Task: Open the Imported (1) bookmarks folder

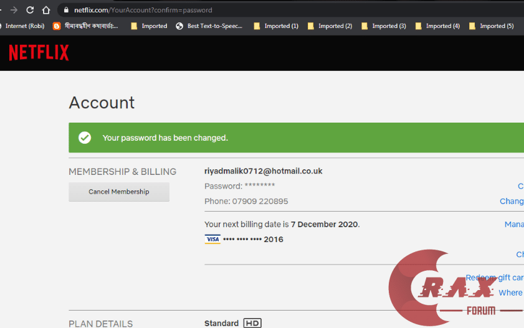Action: [x=276, y=26]
